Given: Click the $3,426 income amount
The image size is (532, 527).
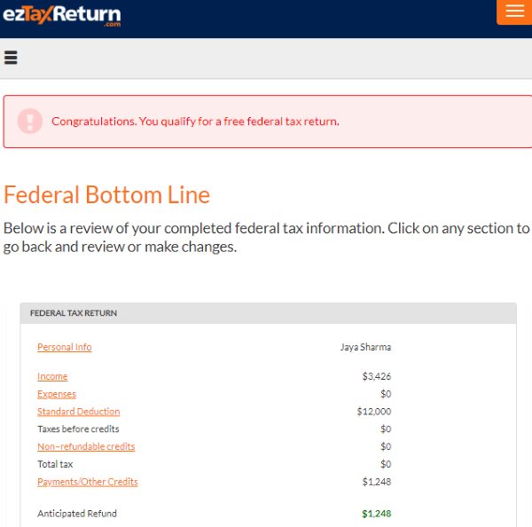Looking at the screenshot, I should pyautogui.click(x=376, y=376).
